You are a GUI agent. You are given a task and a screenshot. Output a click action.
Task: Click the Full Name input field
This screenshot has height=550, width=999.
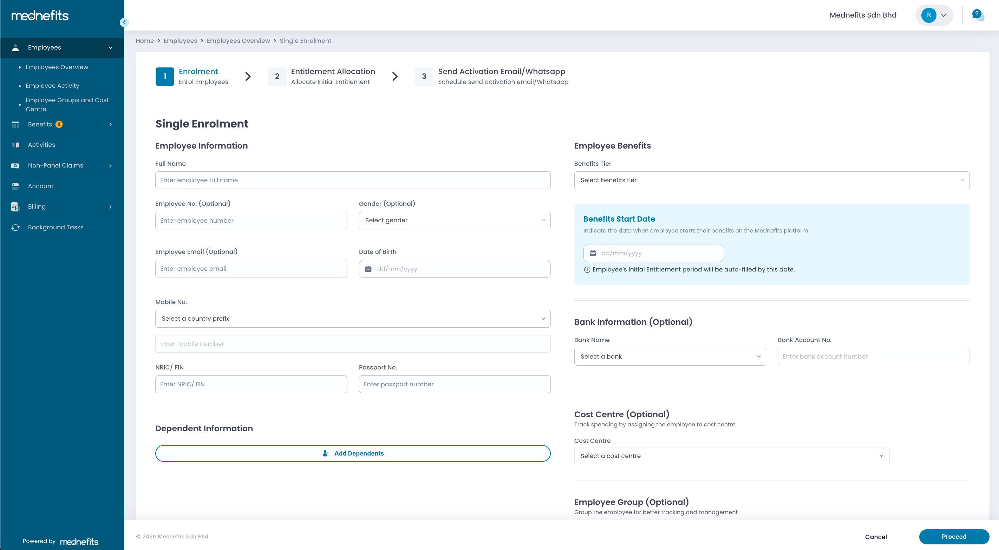pyautogui.click(x=353, y=180)
